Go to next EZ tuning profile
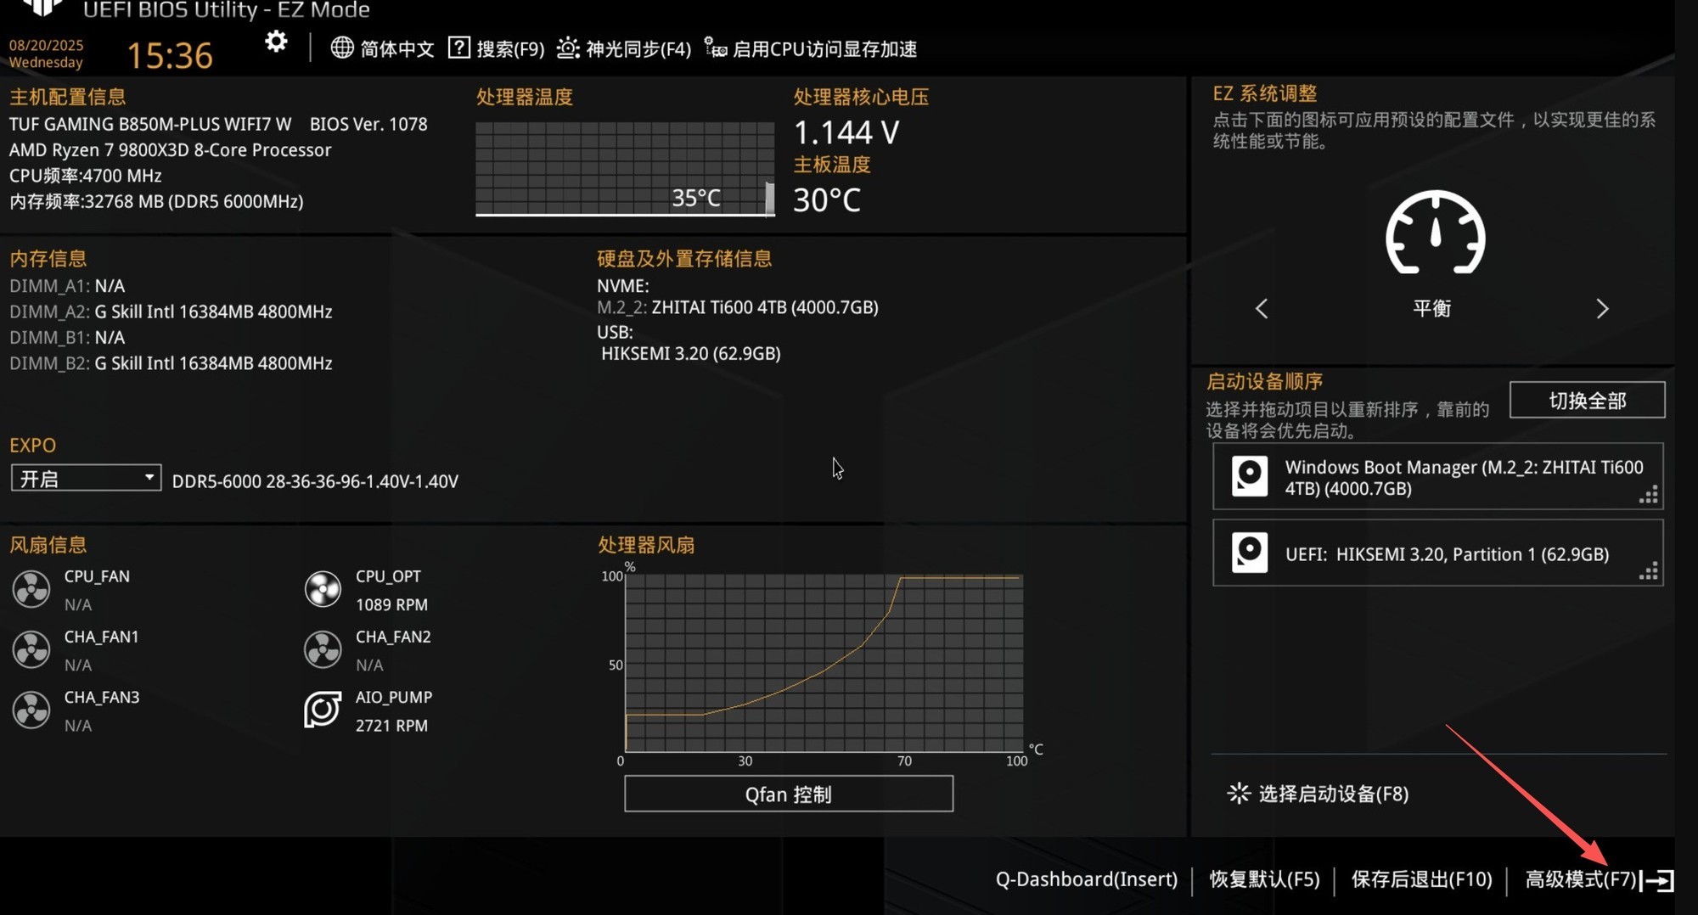This screenshot has height=915, width=1698. [1601, 309]
